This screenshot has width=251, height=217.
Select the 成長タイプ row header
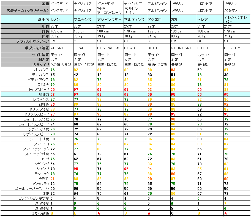tap(25, 65)
